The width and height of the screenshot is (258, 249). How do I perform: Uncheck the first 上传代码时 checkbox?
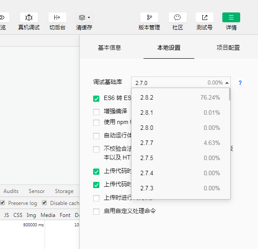[96, 172]
